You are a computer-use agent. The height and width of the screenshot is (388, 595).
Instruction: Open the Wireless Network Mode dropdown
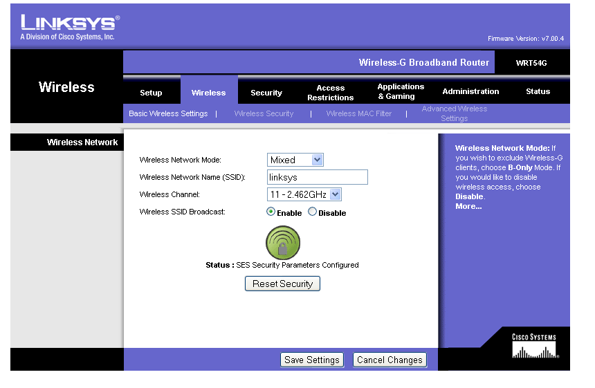pyautogui.click(x=295, y=160)
